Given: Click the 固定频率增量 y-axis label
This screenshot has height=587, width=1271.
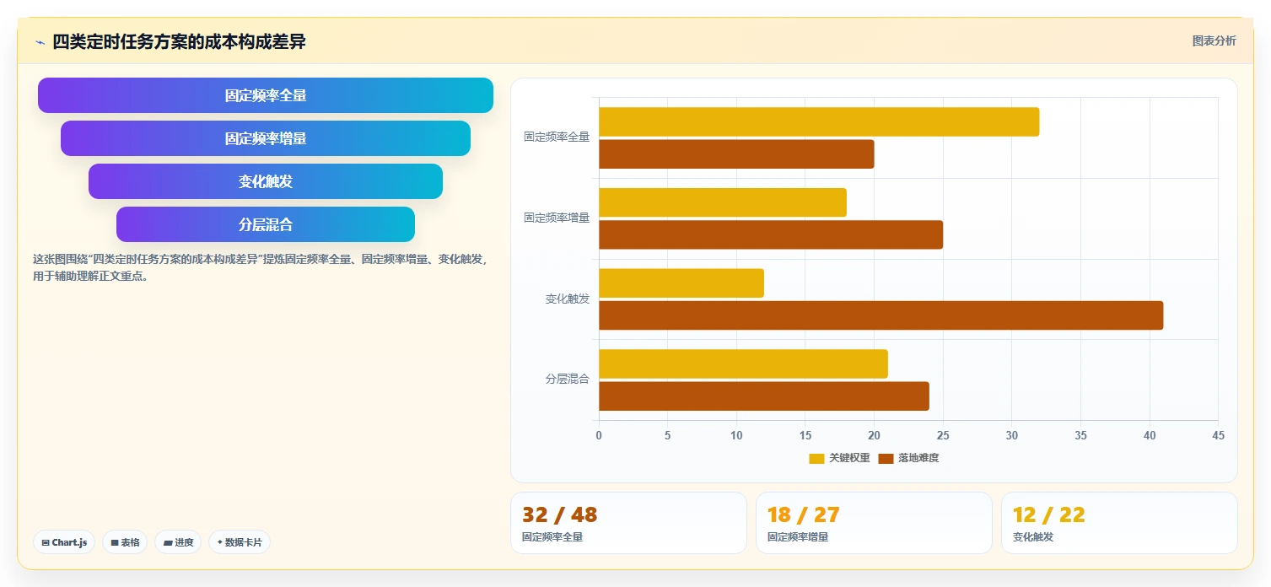Looking at the screenshot, I should 557,218.
